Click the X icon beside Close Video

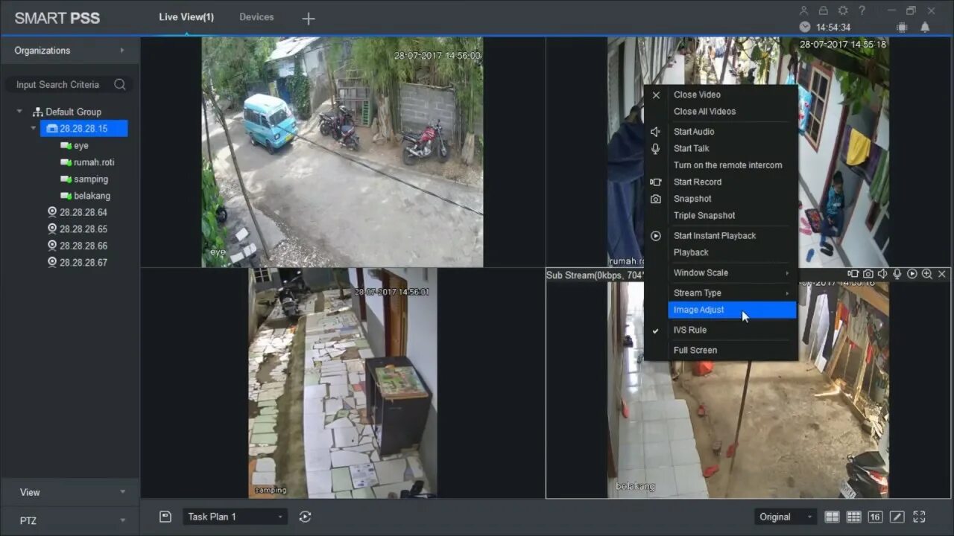pyautogui.click(x=656, y=95)
